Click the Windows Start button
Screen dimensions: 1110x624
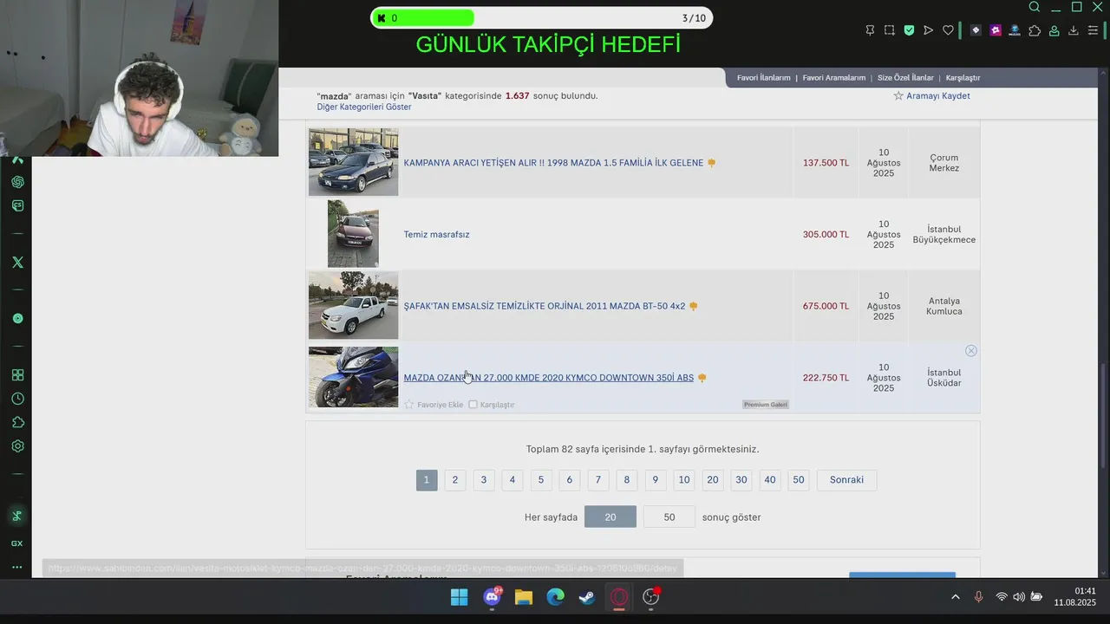[460, 597]
